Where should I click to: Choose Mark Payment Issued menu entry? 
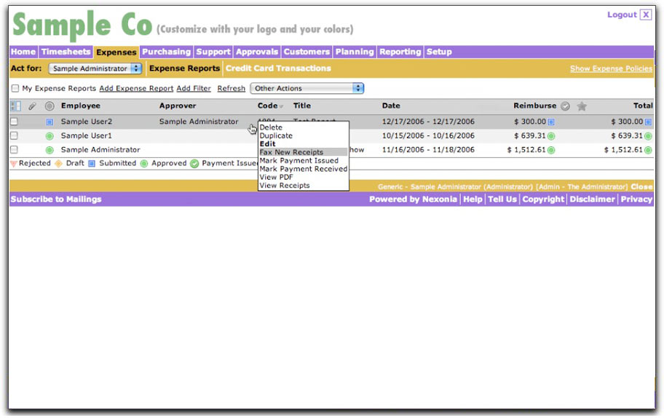[x=299, y=160]
